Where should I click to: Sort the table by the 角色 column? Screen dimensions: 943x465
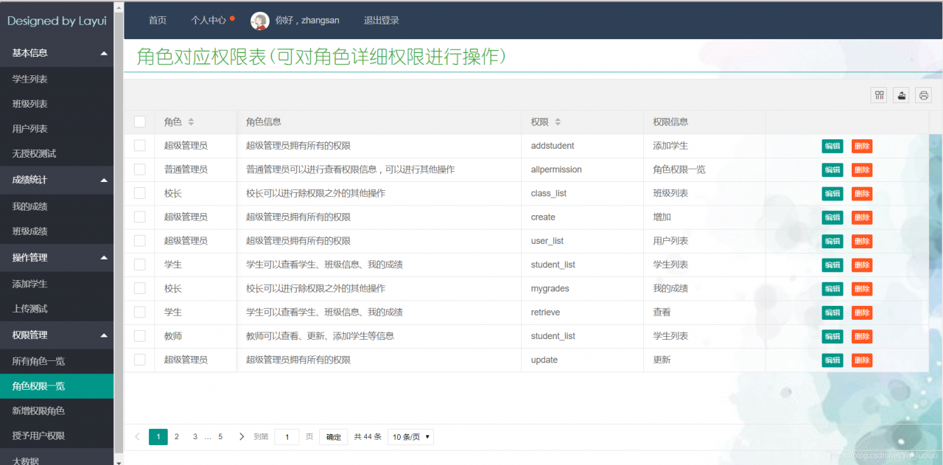pyautogui.click(x=193, y=122)
